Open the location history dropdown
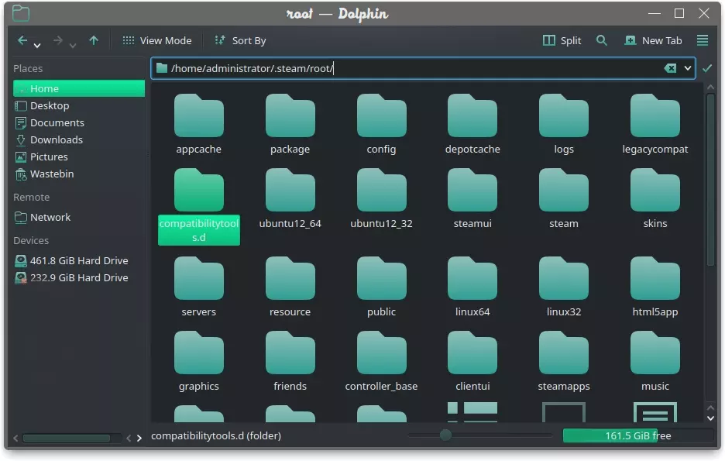This screenshot has height=461, width=725. pos(687,68)
